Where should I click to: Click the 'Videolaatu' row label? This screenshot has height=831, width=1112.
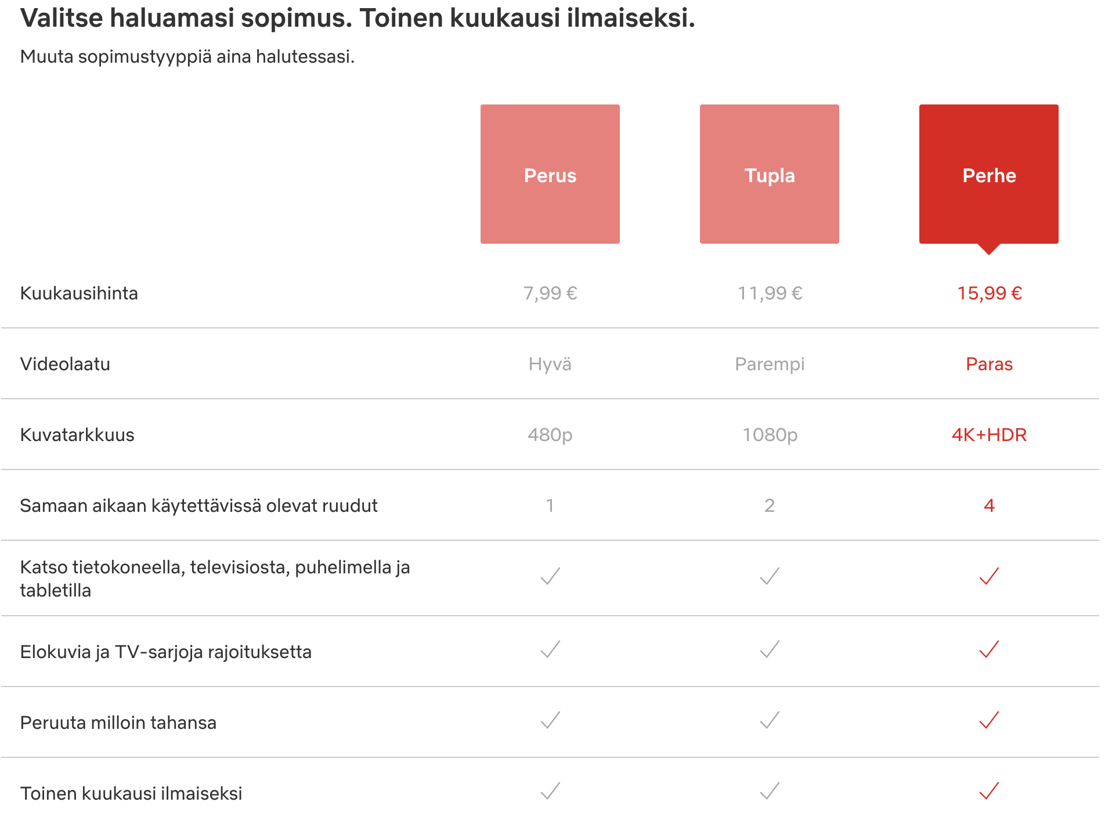(x=65, y=364)
